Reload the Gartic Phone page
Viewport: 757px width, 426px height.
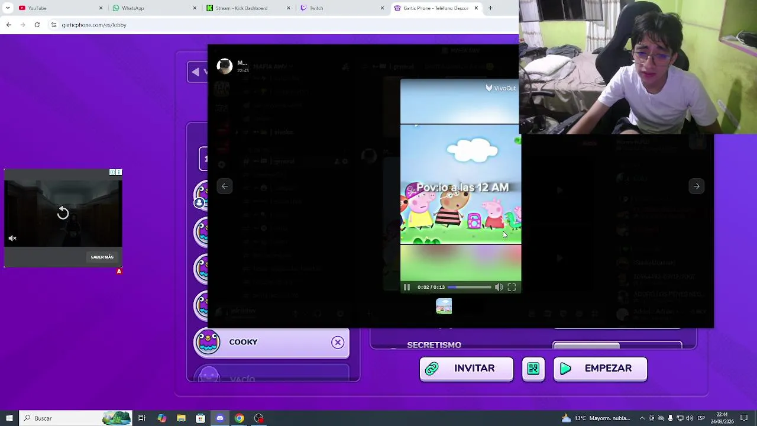click(37, 25)
